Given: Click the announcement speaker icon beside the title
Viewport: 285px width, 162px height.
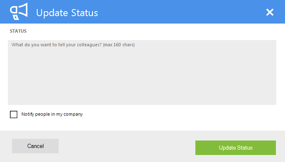Looking at the screenshot, I should coord(19,11).
